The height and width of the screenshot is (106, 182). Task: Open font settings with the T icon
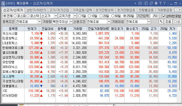click(160, 3)
